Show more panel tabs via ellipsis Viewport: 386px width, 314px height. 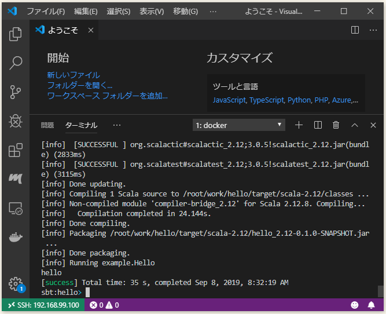(x=117, y=125)
